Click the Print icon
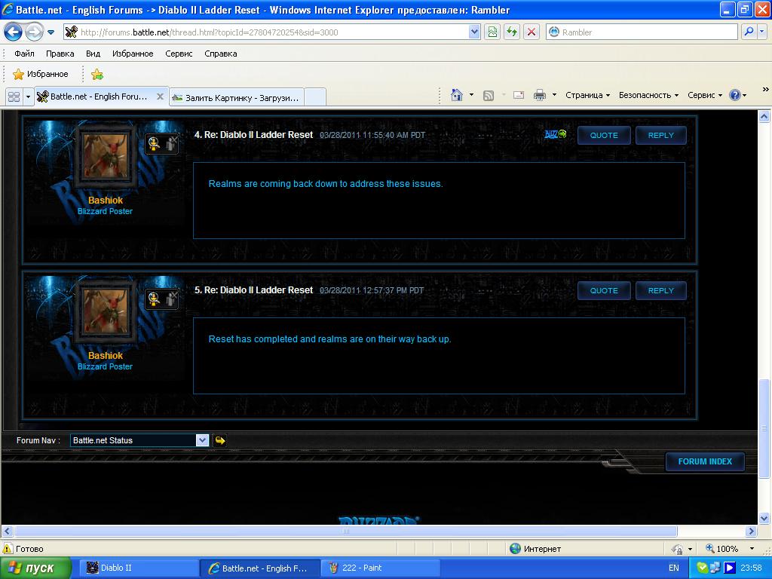This screenshot has width=772, height=579. 540,96
